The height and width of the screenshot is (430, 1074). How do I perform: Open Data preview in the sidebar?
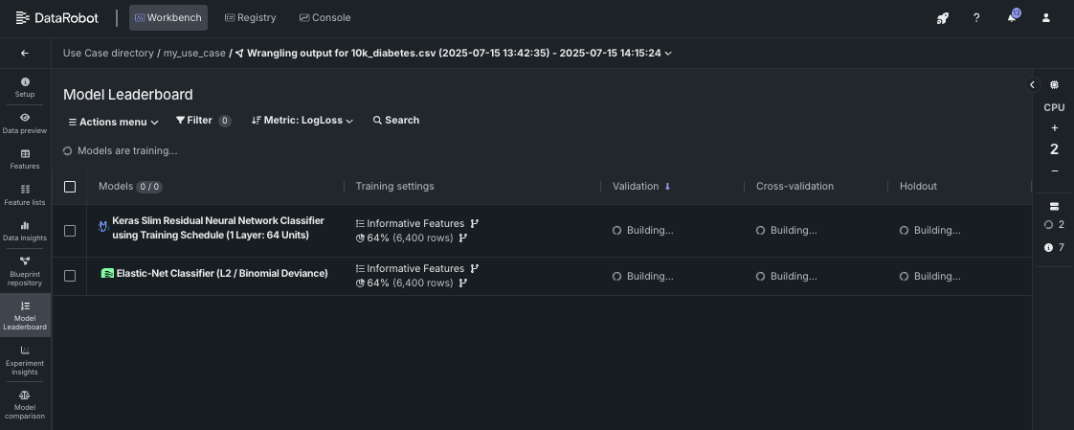point(25,123)
